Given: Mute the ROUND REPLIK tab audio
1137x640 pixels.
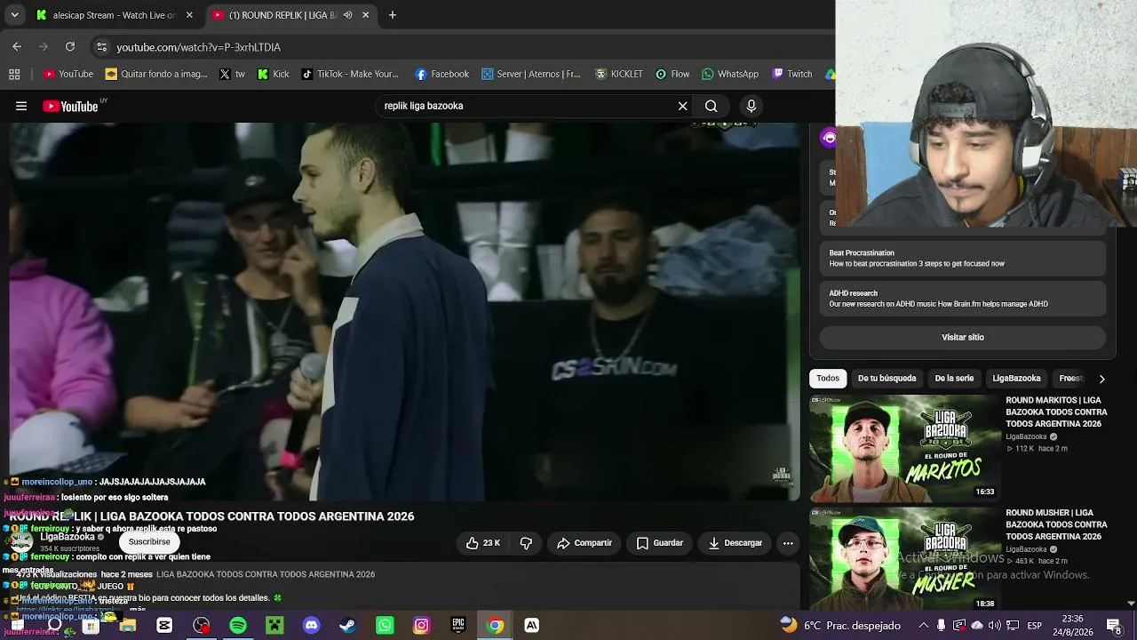Looking at the screenshot, I should pos(347,15).
